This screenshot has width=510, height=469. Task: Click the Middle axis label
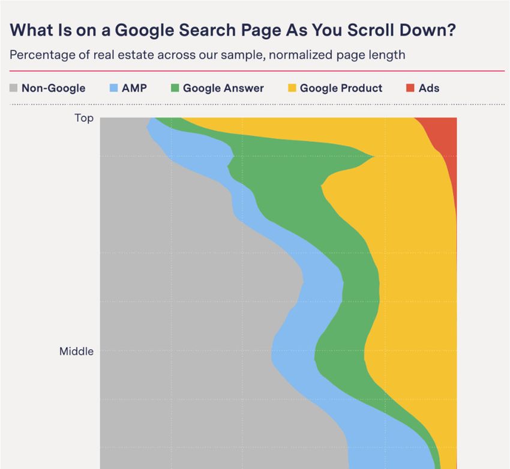[76, 351]
